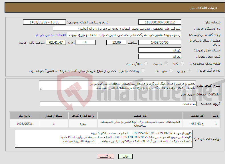Click the جزئیات اطلاعات نیاز header title

coord(204,8)
